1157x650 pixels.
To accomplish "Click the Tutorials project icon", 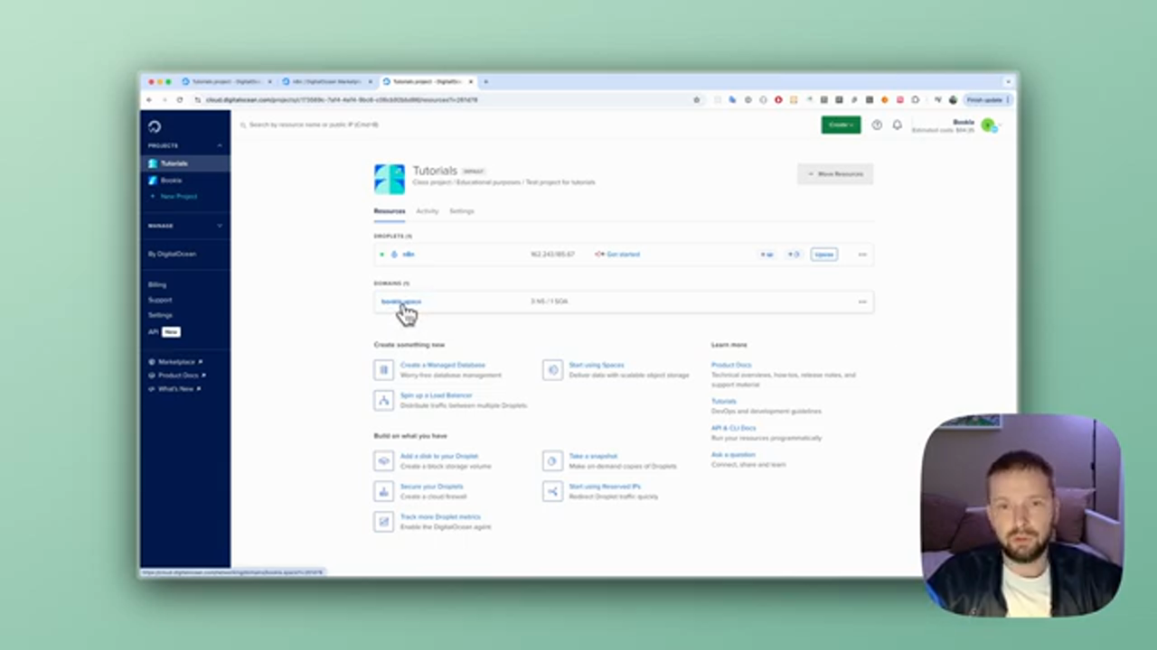I will (390, 179).
